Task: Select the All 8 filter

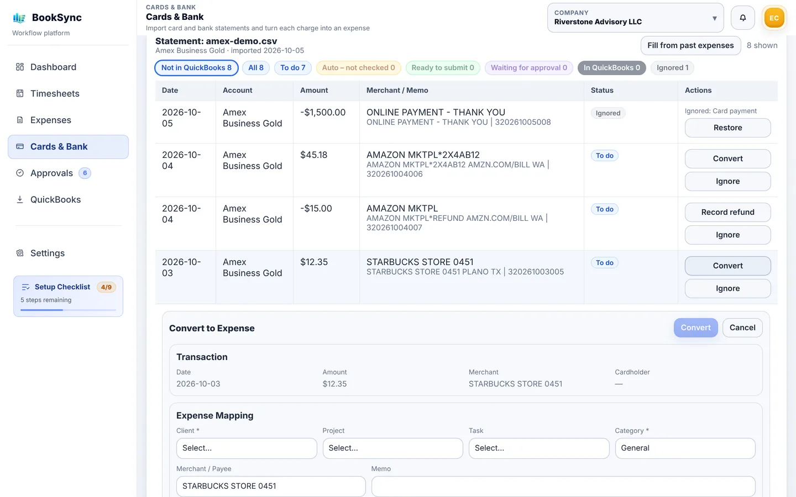Action: click(256, 68)
